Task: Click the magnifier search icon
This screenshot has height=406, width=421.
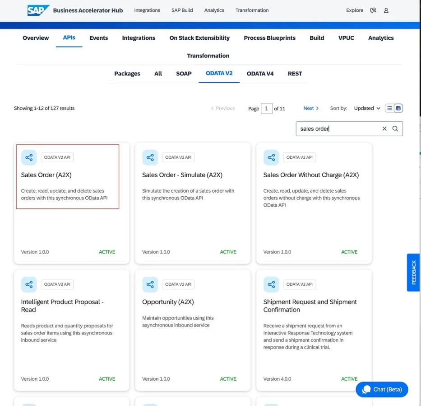Action: click(395, 129)
